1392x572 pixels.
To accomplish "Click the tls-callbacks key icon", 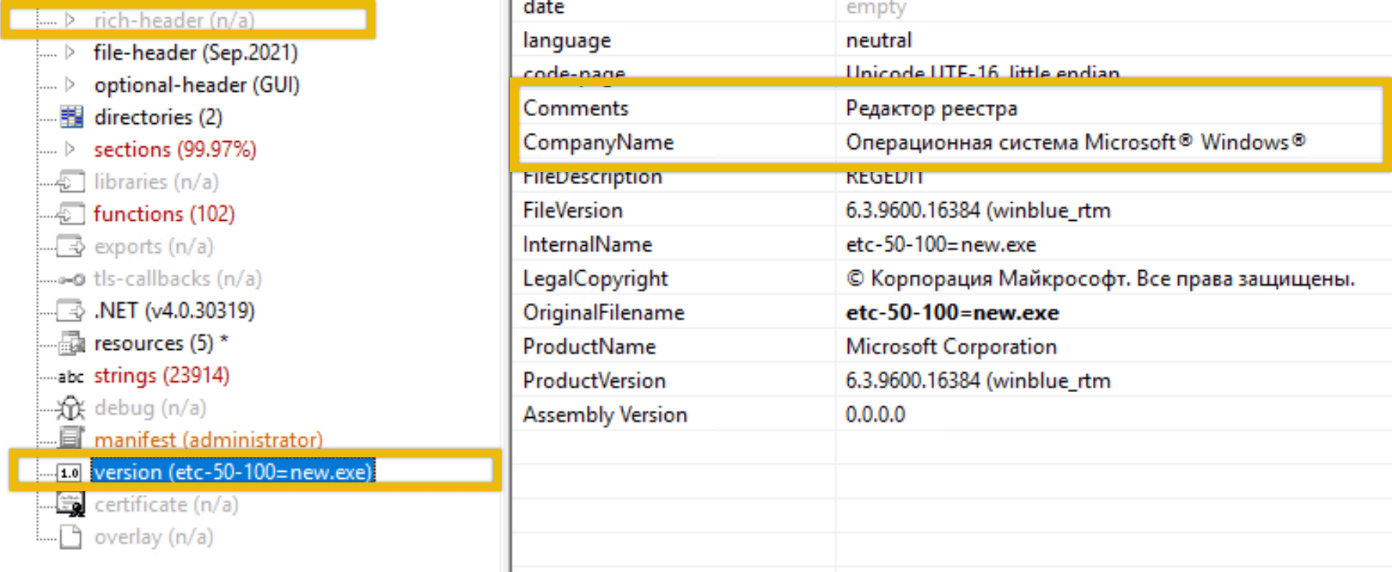I will 71,279.
